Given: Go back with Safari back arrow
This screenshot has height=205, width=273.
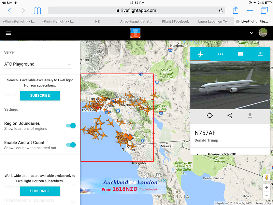Looking at the screenshot, I should 10,11.
